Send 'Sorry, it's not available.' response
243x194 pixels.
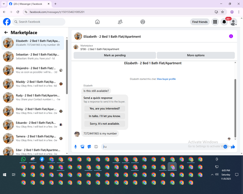tap(104, 124)
